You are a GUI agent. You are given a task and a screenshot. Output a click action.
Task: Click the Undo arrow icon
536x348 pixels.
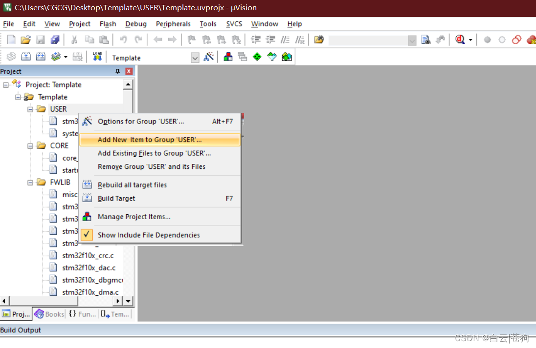123,40
